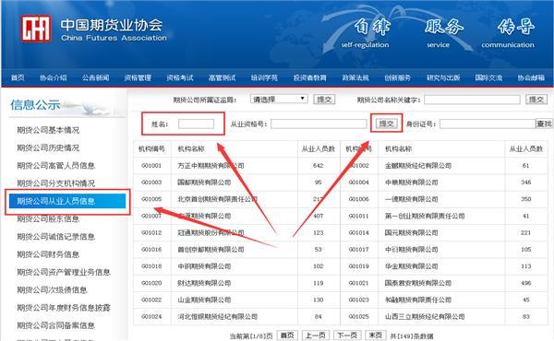Viewport: 554px width, 341px height.
Task: Open 首页 in the top navigation bar
Action: [x=18, y=77]
